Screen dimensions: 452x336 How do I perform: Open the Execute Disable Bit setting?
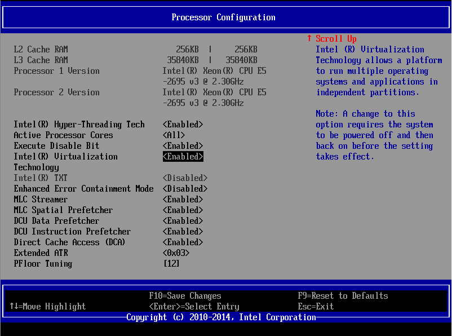(183, 145)
